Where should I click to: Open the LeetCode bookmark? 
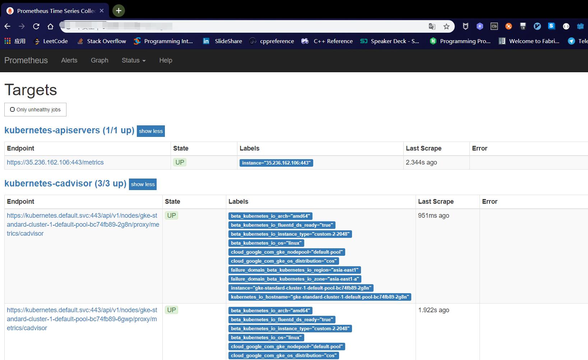tap(51, 41)
